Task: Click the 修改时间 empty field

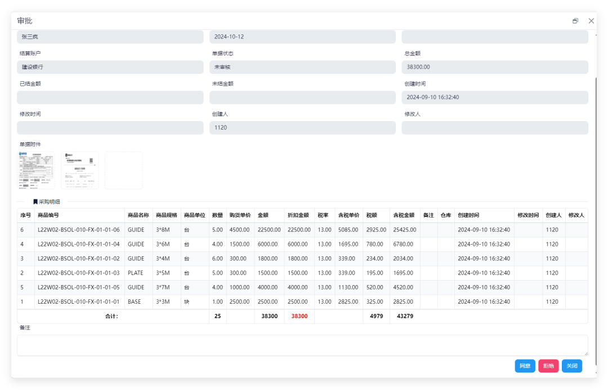Action: pyautogui.click(x=110, y=128)
